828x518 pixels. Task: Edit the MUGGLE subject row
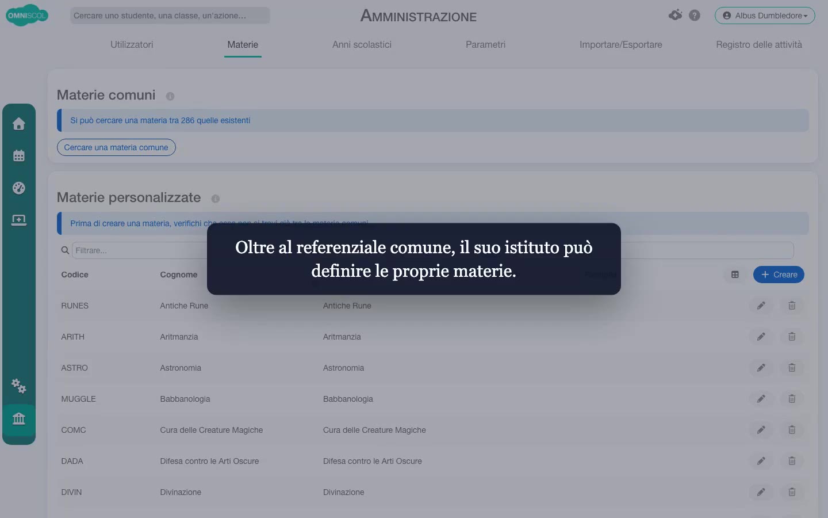pyautogui.click(x=761, y=399)
